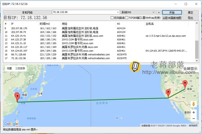Viewport: 202px width, 134px height.
Task: Click 全屏显示 fullscreen map button
Action: point(190,69)
